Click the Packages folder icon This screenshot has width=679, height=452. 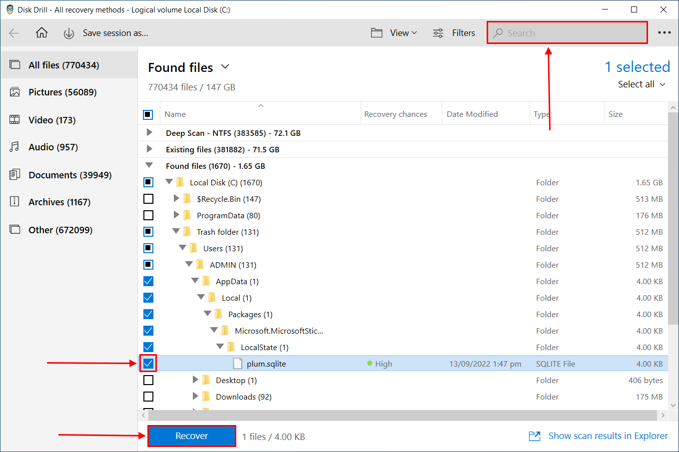(219, 314)
